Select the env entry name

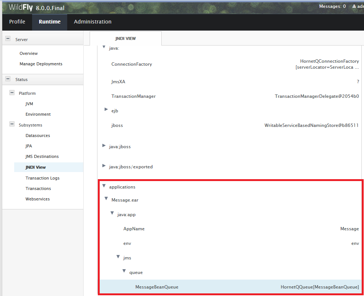(127, 243)
